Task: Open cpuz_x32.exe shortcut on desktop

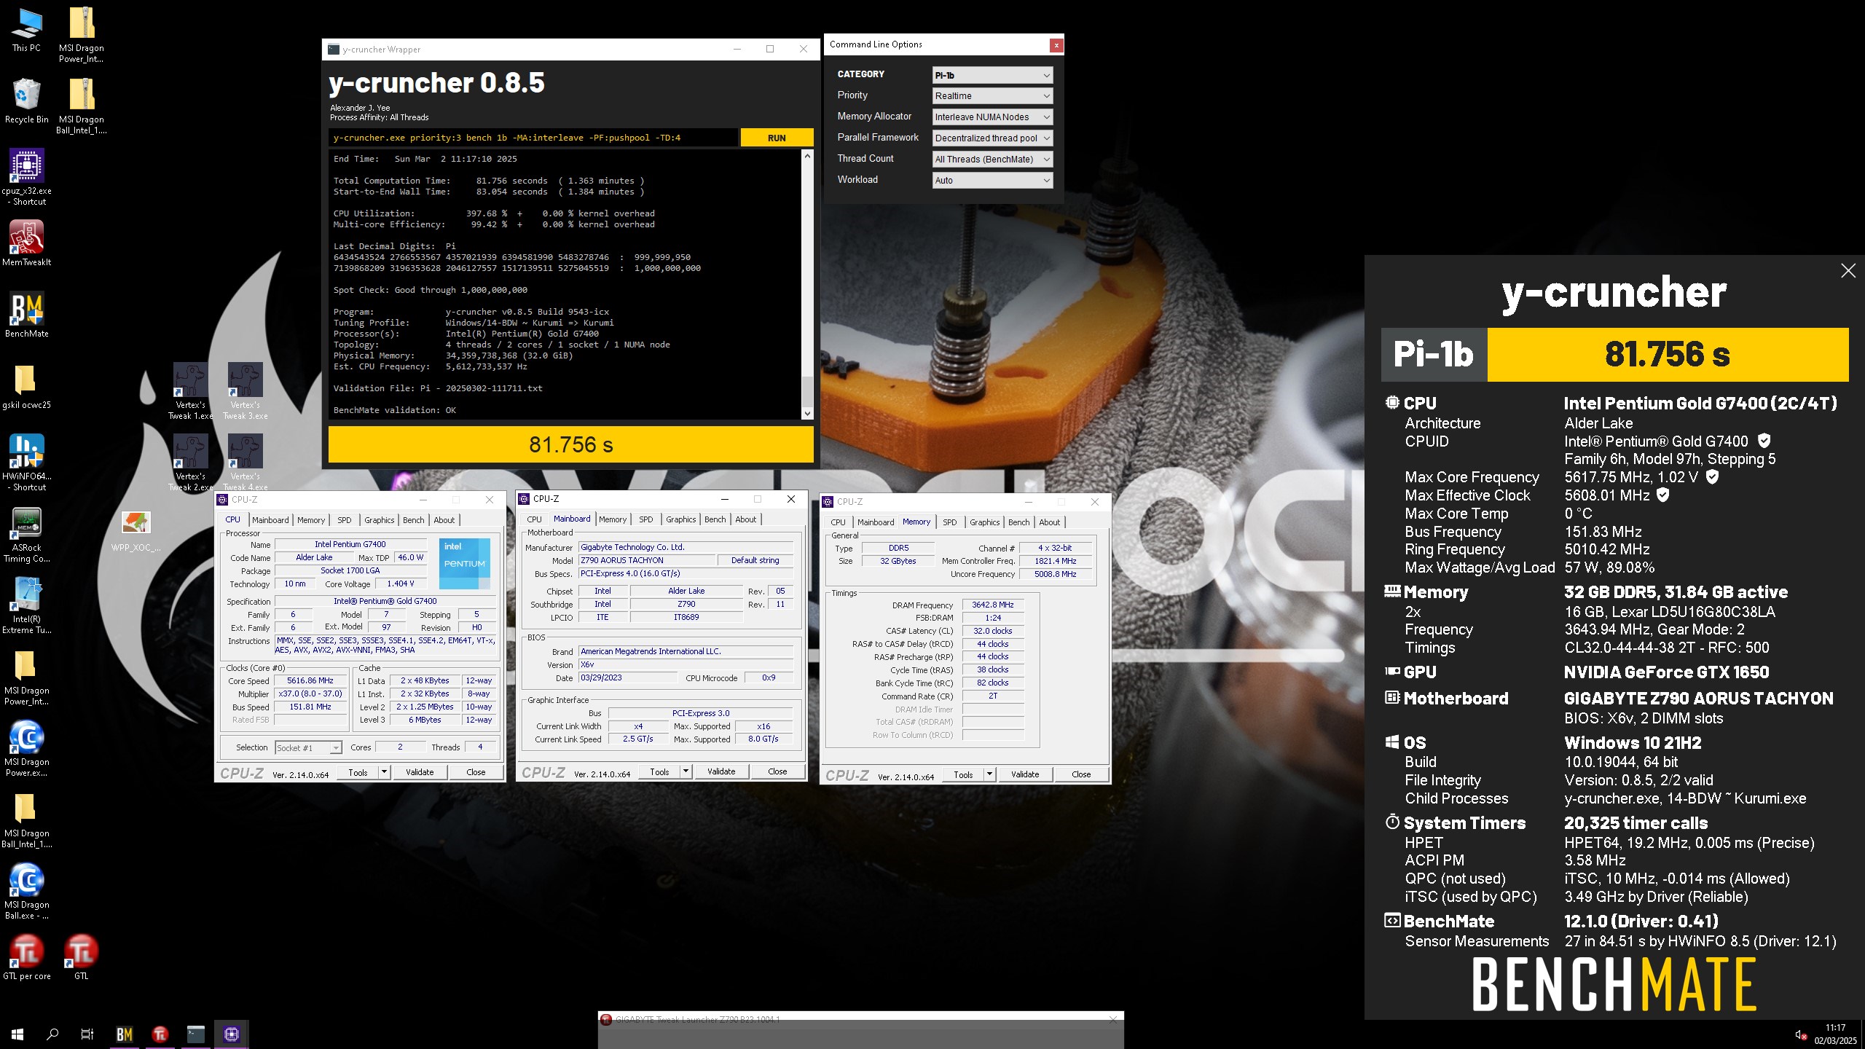Action: (x=26, y=177)
